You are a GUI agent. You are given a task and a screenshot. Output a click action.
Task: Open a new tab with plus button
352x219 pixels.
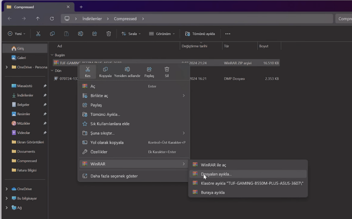pyautogui.click(x=81, y=7)
